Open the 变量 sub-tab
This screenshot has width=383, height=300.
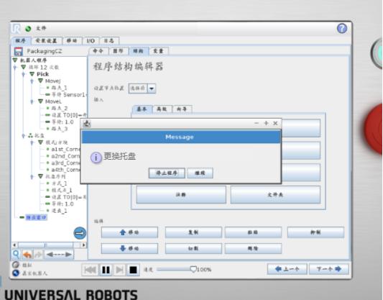pos(158,51)
